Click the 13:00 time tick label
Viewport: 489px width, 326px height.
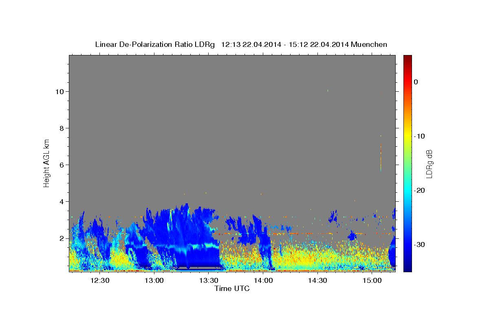pyautogui.click(x=154, y=280)
